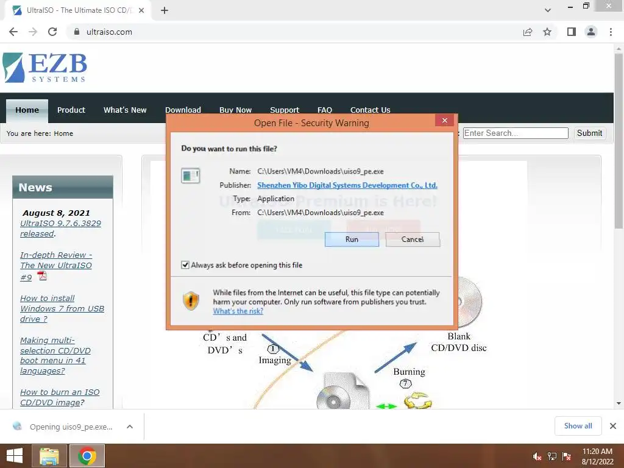This screenshot has width=624, height=468.
Task: Expand download options for uiso9_pe.exe
Action: (130, 427)
